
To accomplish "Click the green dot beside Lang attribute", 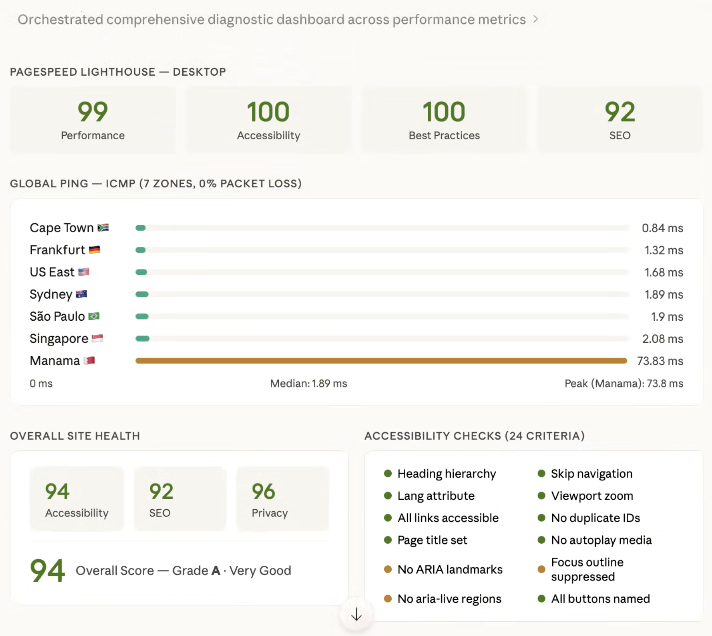I will click(x=388, y=496).
